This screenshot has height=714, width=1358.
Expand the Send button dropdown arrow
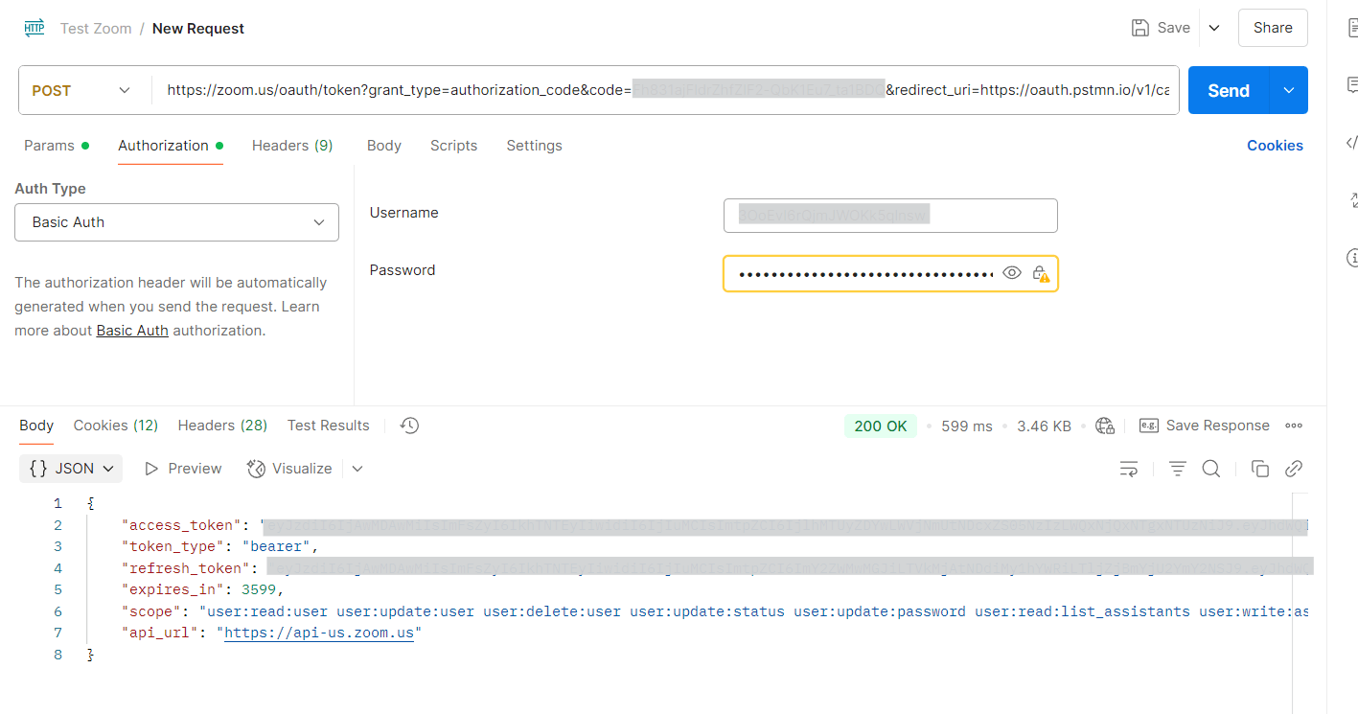1288,89
